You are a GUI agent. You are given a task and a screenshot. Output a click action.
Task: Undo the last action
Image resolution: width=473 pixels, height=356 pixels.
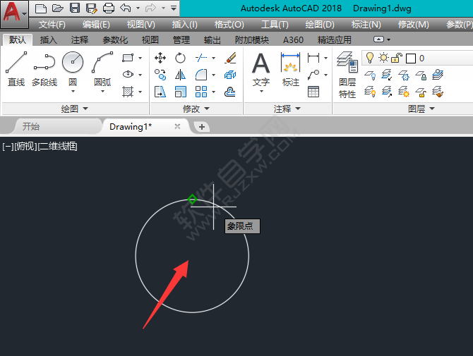[x=126, y=8]
